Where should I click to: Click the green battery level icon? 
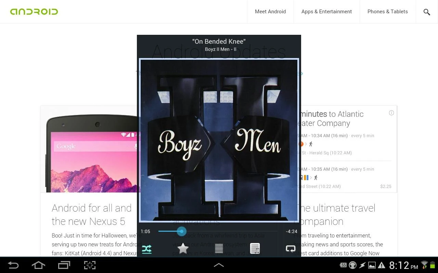point(433,265)
